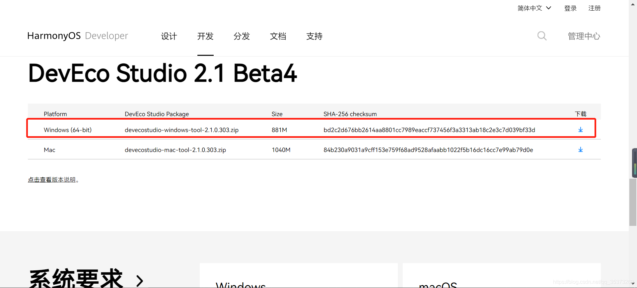
Task: Select devecostudio-mac-tool-2.1.0.303.zip file name
Action: tap(175, 150)
